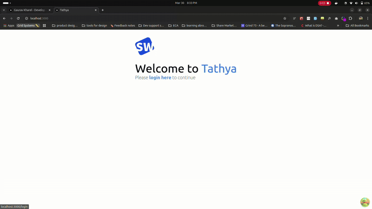Open the Docker tray icon
The height and width of the screenshot is (209, 372).
(x=336, y=3)
